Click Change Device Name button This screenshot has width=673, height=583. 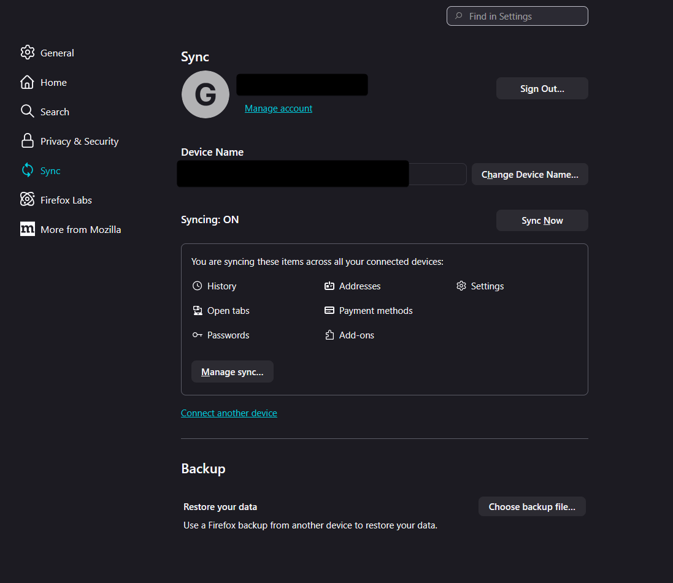click(x=529, y=175)
